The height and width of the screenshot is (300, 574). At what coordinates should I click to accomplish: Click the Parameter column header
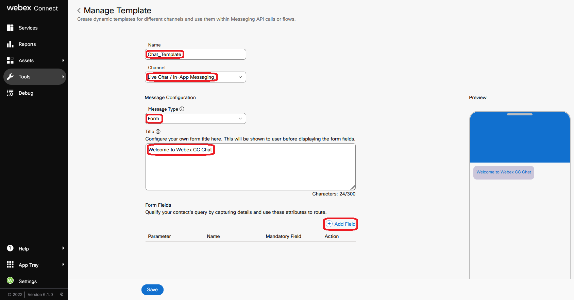tap(159, 236)
